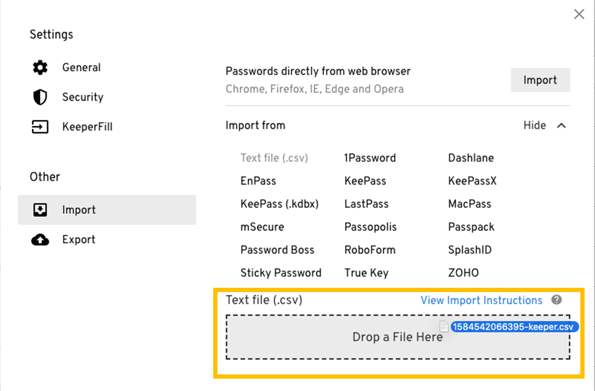Click the help question mark icon

[557, 300]
